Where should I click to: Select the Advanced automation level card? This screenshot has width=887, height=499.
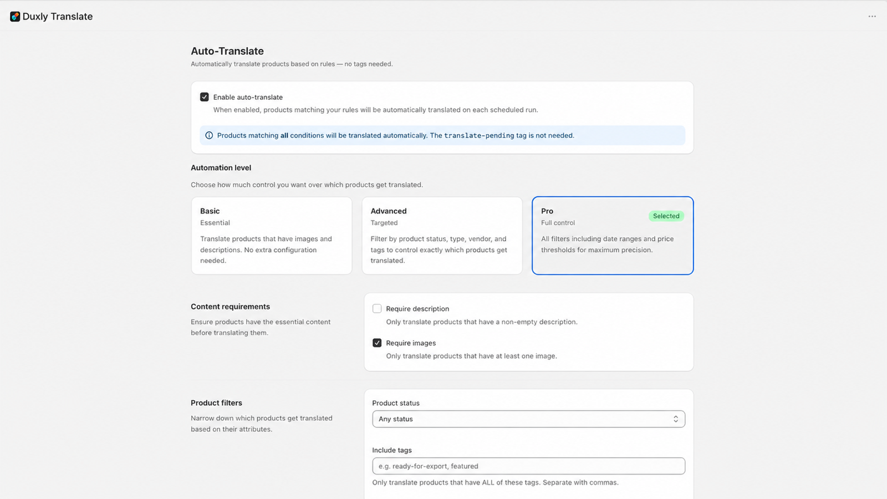442,236
